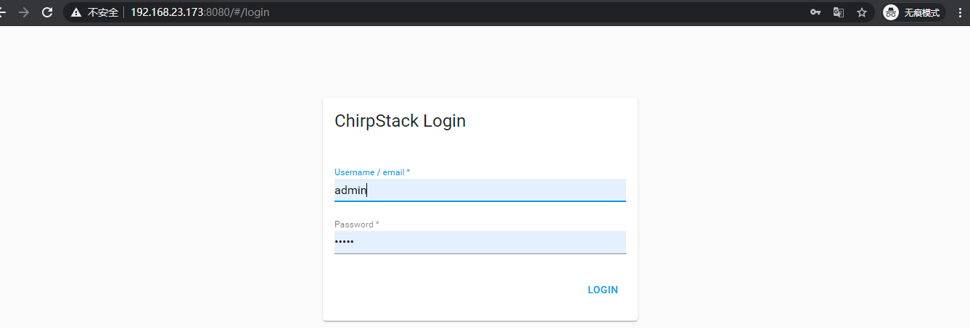Open the translate page icon

[x=838, y=12]
